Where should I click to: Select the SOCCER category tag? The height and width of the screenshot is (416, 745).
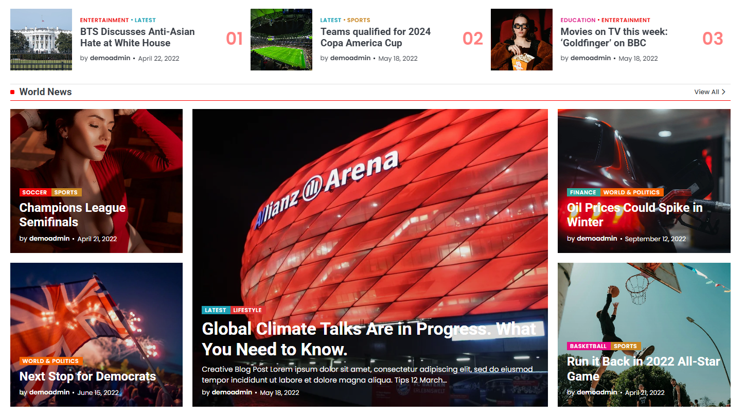[x=35, y=192]
